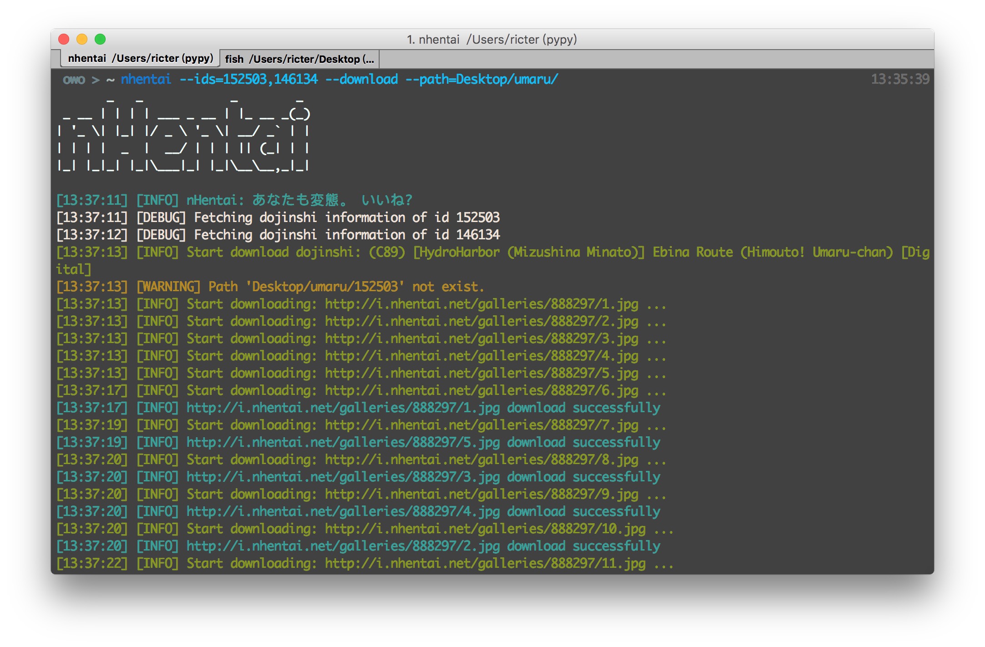
Task: Switch to the fish /Users/ricter/Desktop tab
Action: click(x=299, y=59)
